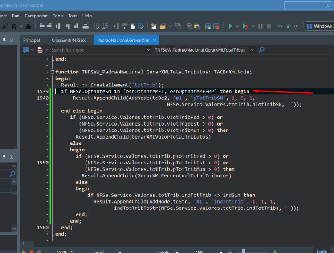The height and width of the screenshot is (253, 334).
Task: Decrease editor zoom with minus button
Action: point(230,252)
